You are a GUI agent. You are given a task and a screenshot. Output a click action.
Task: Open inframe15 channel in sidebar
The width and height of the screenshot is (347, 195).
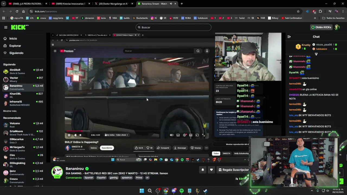click(23, 103)
